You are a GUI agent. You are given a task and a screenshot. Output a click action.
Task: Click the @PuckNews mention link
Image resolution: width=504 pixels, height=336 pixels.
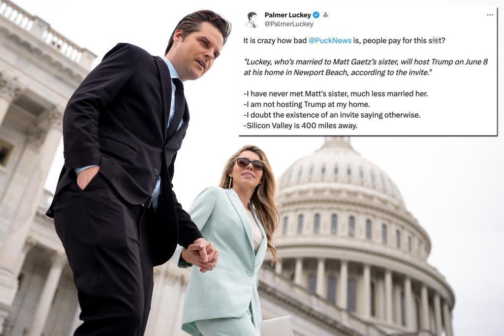pos(330,40)
